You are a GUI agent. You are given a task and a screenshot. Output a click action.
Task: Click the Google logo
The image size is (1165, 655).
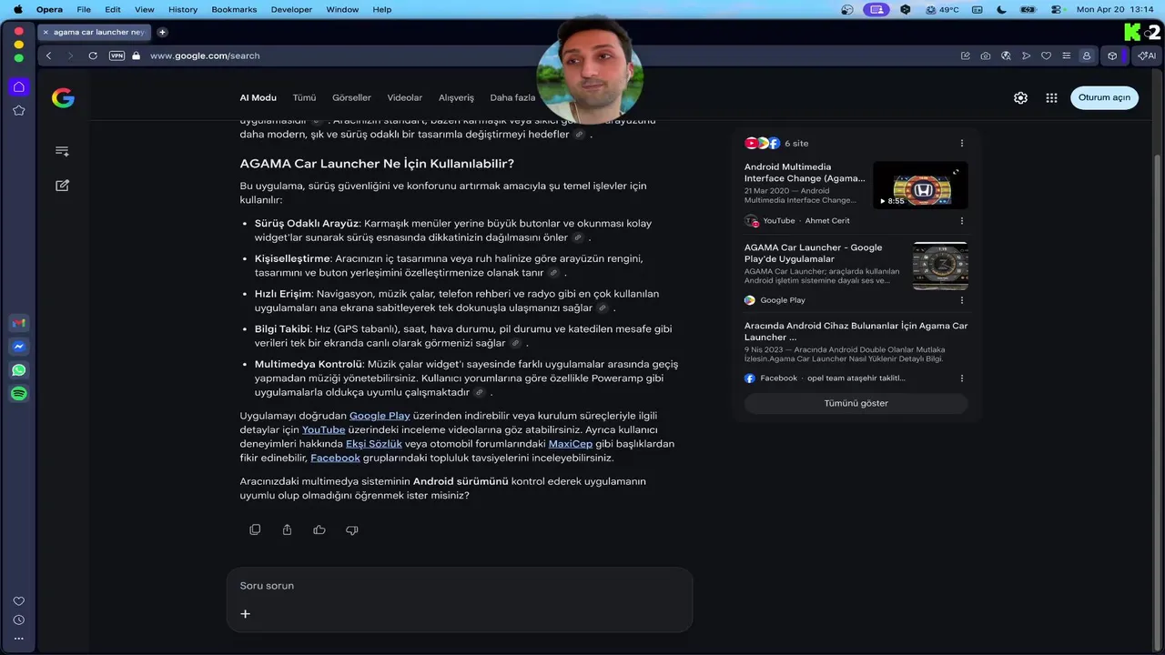[x=63, y=98]
